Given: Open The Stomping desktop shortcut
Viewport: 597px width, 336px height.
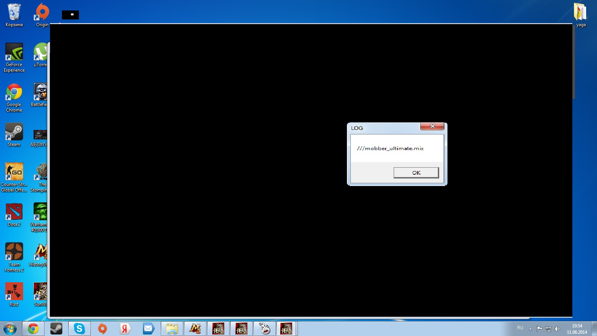Looking at the screenshot, I should click(40, 177).
